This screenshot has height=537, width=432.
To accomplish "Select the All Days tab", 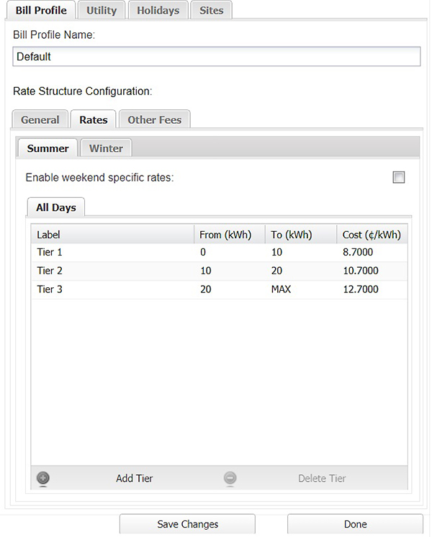I will 56,207.
